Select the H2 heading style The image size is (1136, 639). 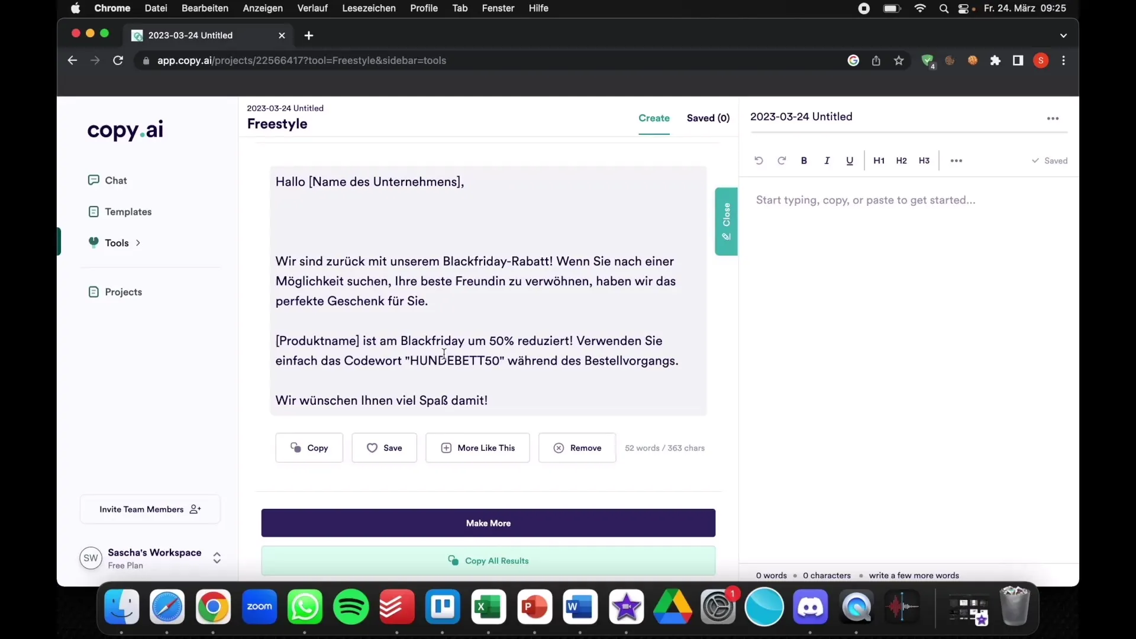coord(902,160)
